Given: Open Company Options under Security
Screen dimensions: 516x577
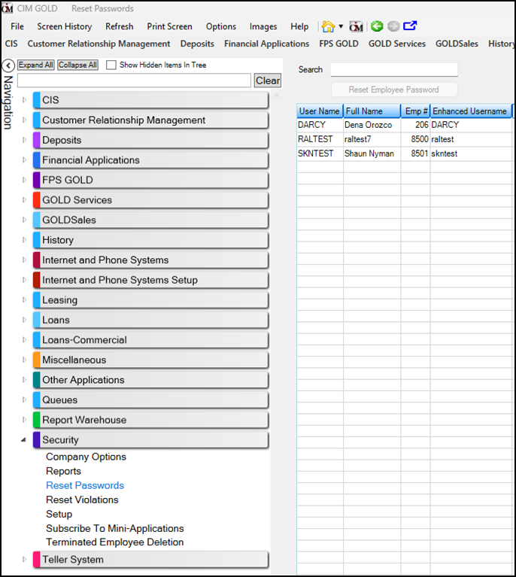Looking at the screenshot, I should pos(86,457).
